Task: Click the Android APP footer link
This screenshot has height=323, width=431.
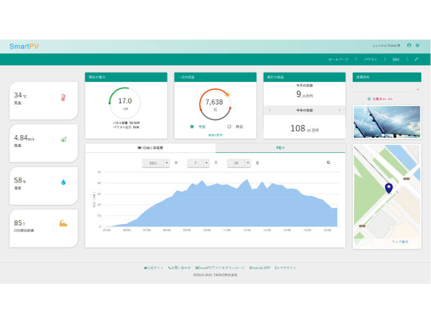Action: (x=259, y=268)
